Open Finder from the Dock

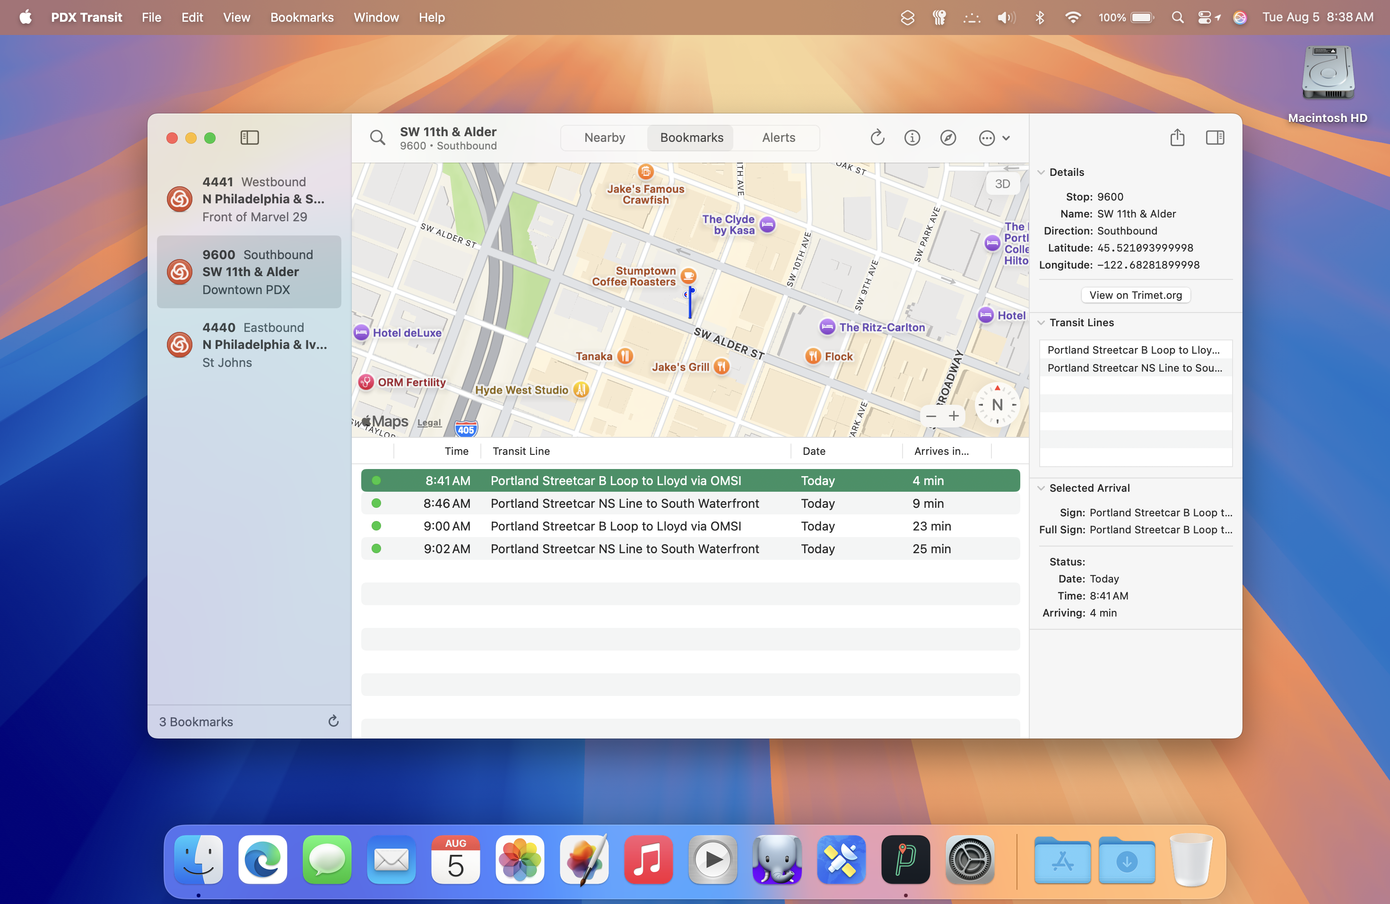199,859
